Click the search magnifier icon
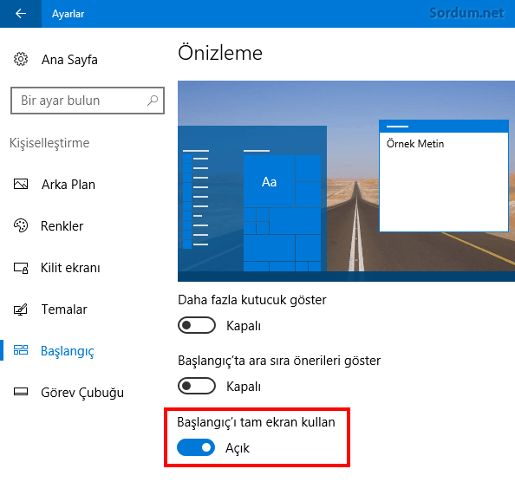 coord(153,101)
